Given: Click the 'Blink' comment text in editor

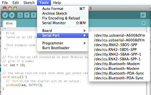Looking at the screenshot, I should coord(10,33).
